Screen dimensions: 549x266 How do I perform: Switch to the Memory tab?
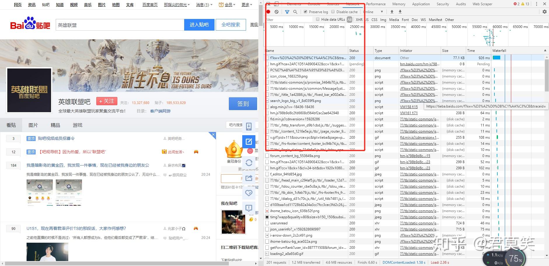[x=399, y=4]
